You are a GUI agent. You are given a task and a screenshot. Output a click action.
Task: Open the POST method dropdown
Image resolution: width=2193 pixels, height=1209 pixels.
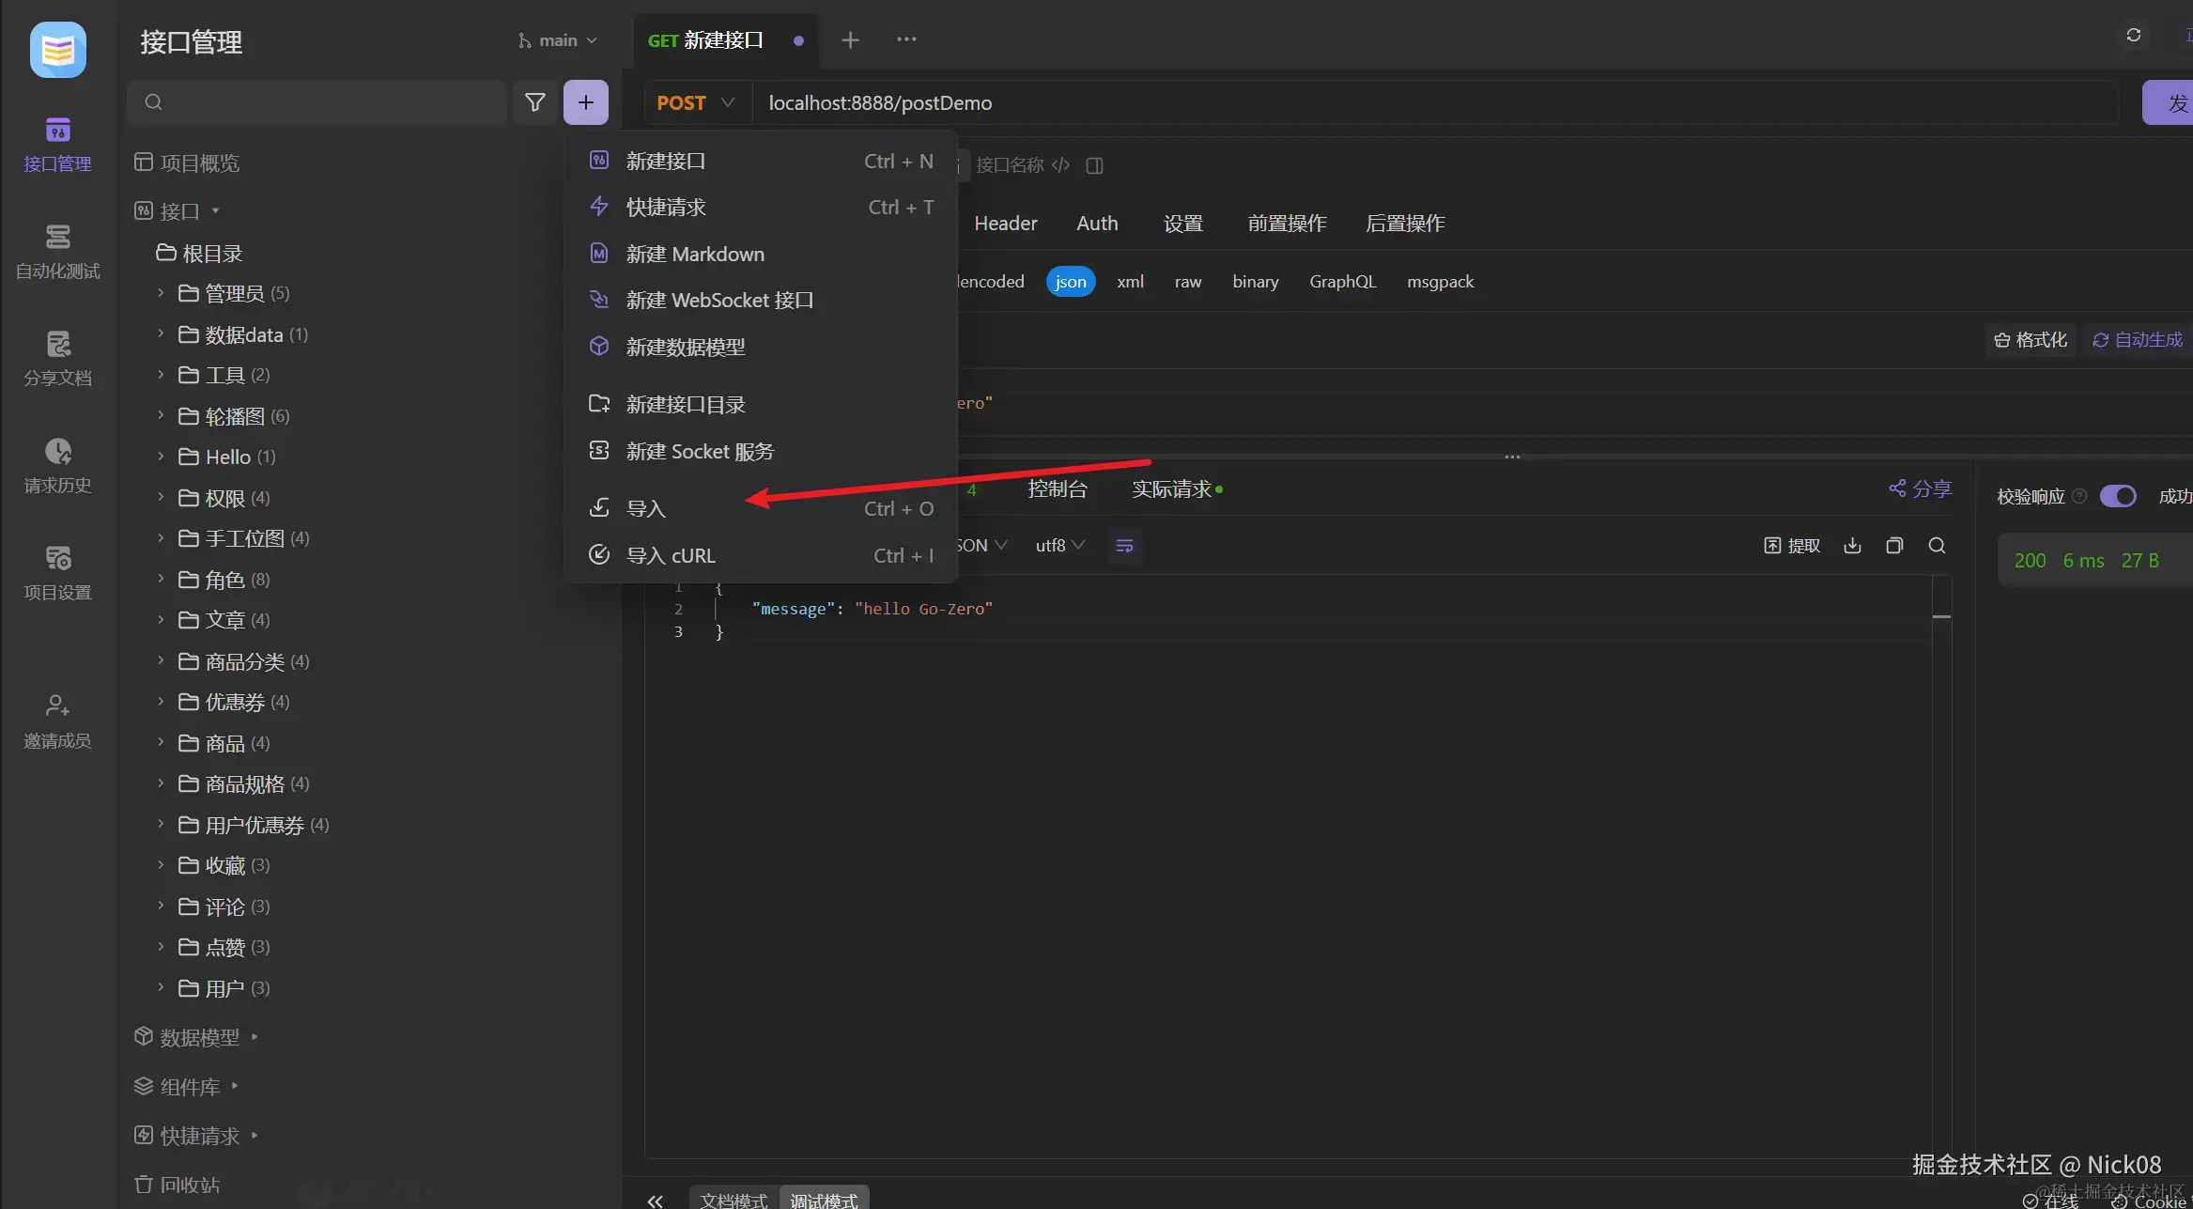click(696, 102)
